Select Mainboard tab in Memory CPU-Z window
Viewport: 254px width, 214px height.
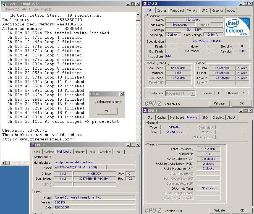[x=177, y=118]
